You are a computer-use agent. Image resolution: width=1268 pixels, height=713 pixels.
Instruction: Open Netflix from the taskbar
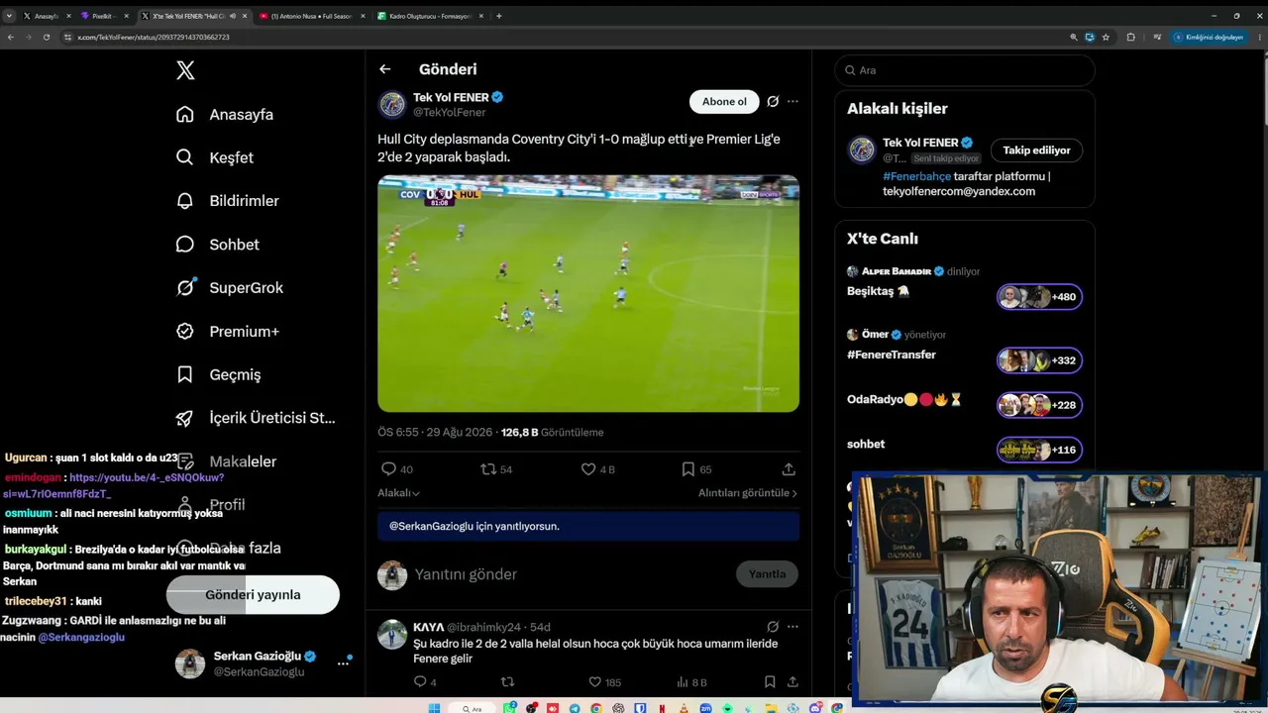point(662,708)
